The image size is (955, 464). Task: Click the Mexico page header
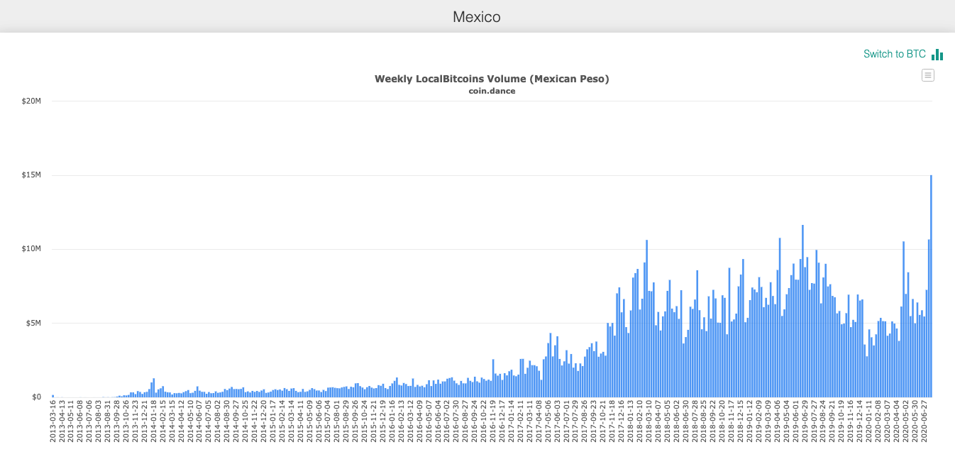[476, 16]
